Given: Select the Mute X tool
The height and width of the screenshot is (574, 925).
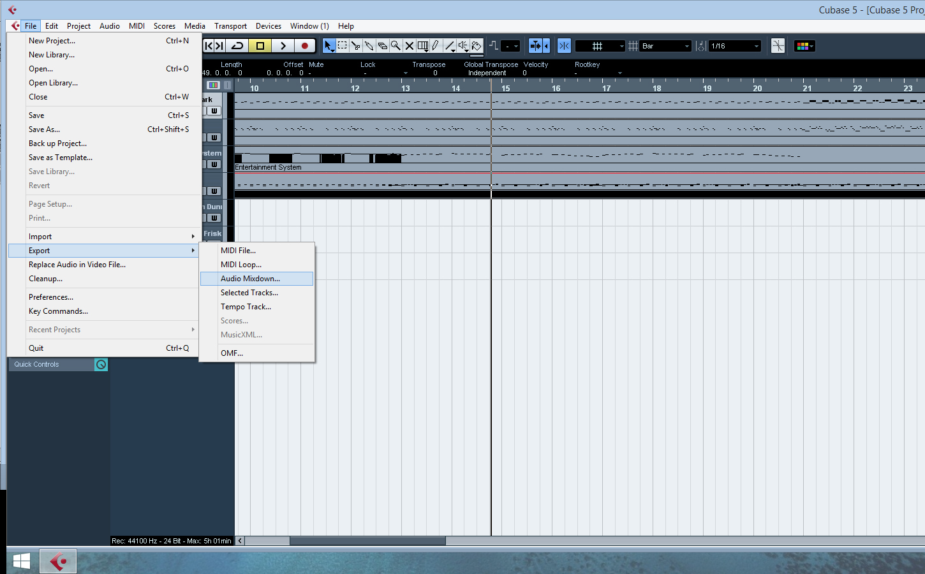Looking at the screenshot, I should click(409, 46).
